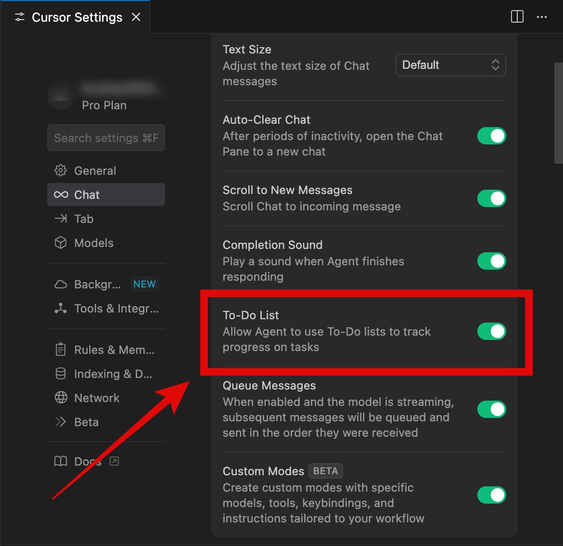The height and width of the screenshot is (546, 563).
Task: Click the Chat infinity icon
Action: [x=61, y=195]
